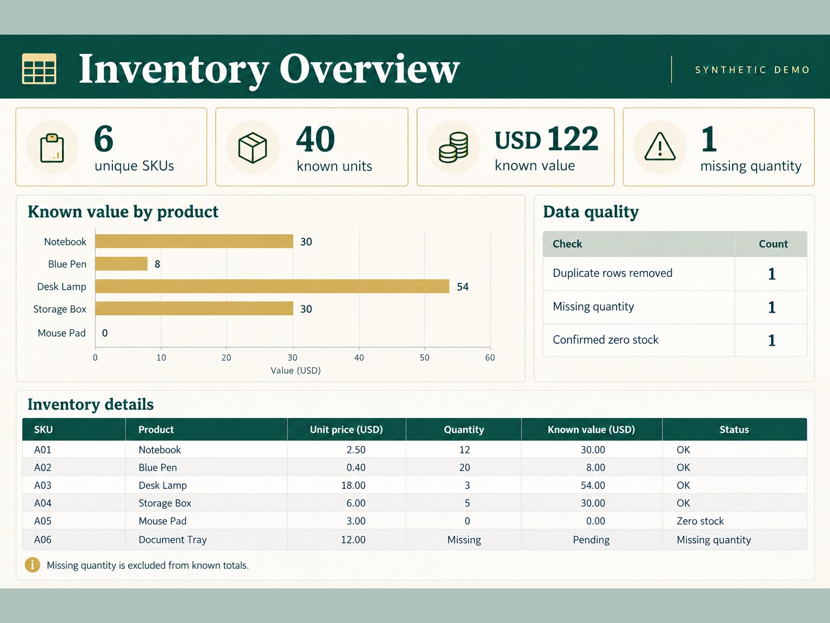Click the 'Data quality' heading

click(x=591, y=211)
